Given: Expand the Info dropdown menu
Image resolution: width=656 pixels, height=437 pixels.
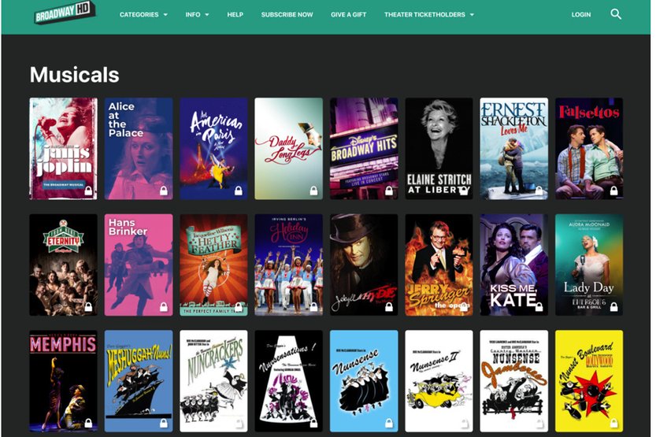Looking at the screenshot, I should click(197, 15).
